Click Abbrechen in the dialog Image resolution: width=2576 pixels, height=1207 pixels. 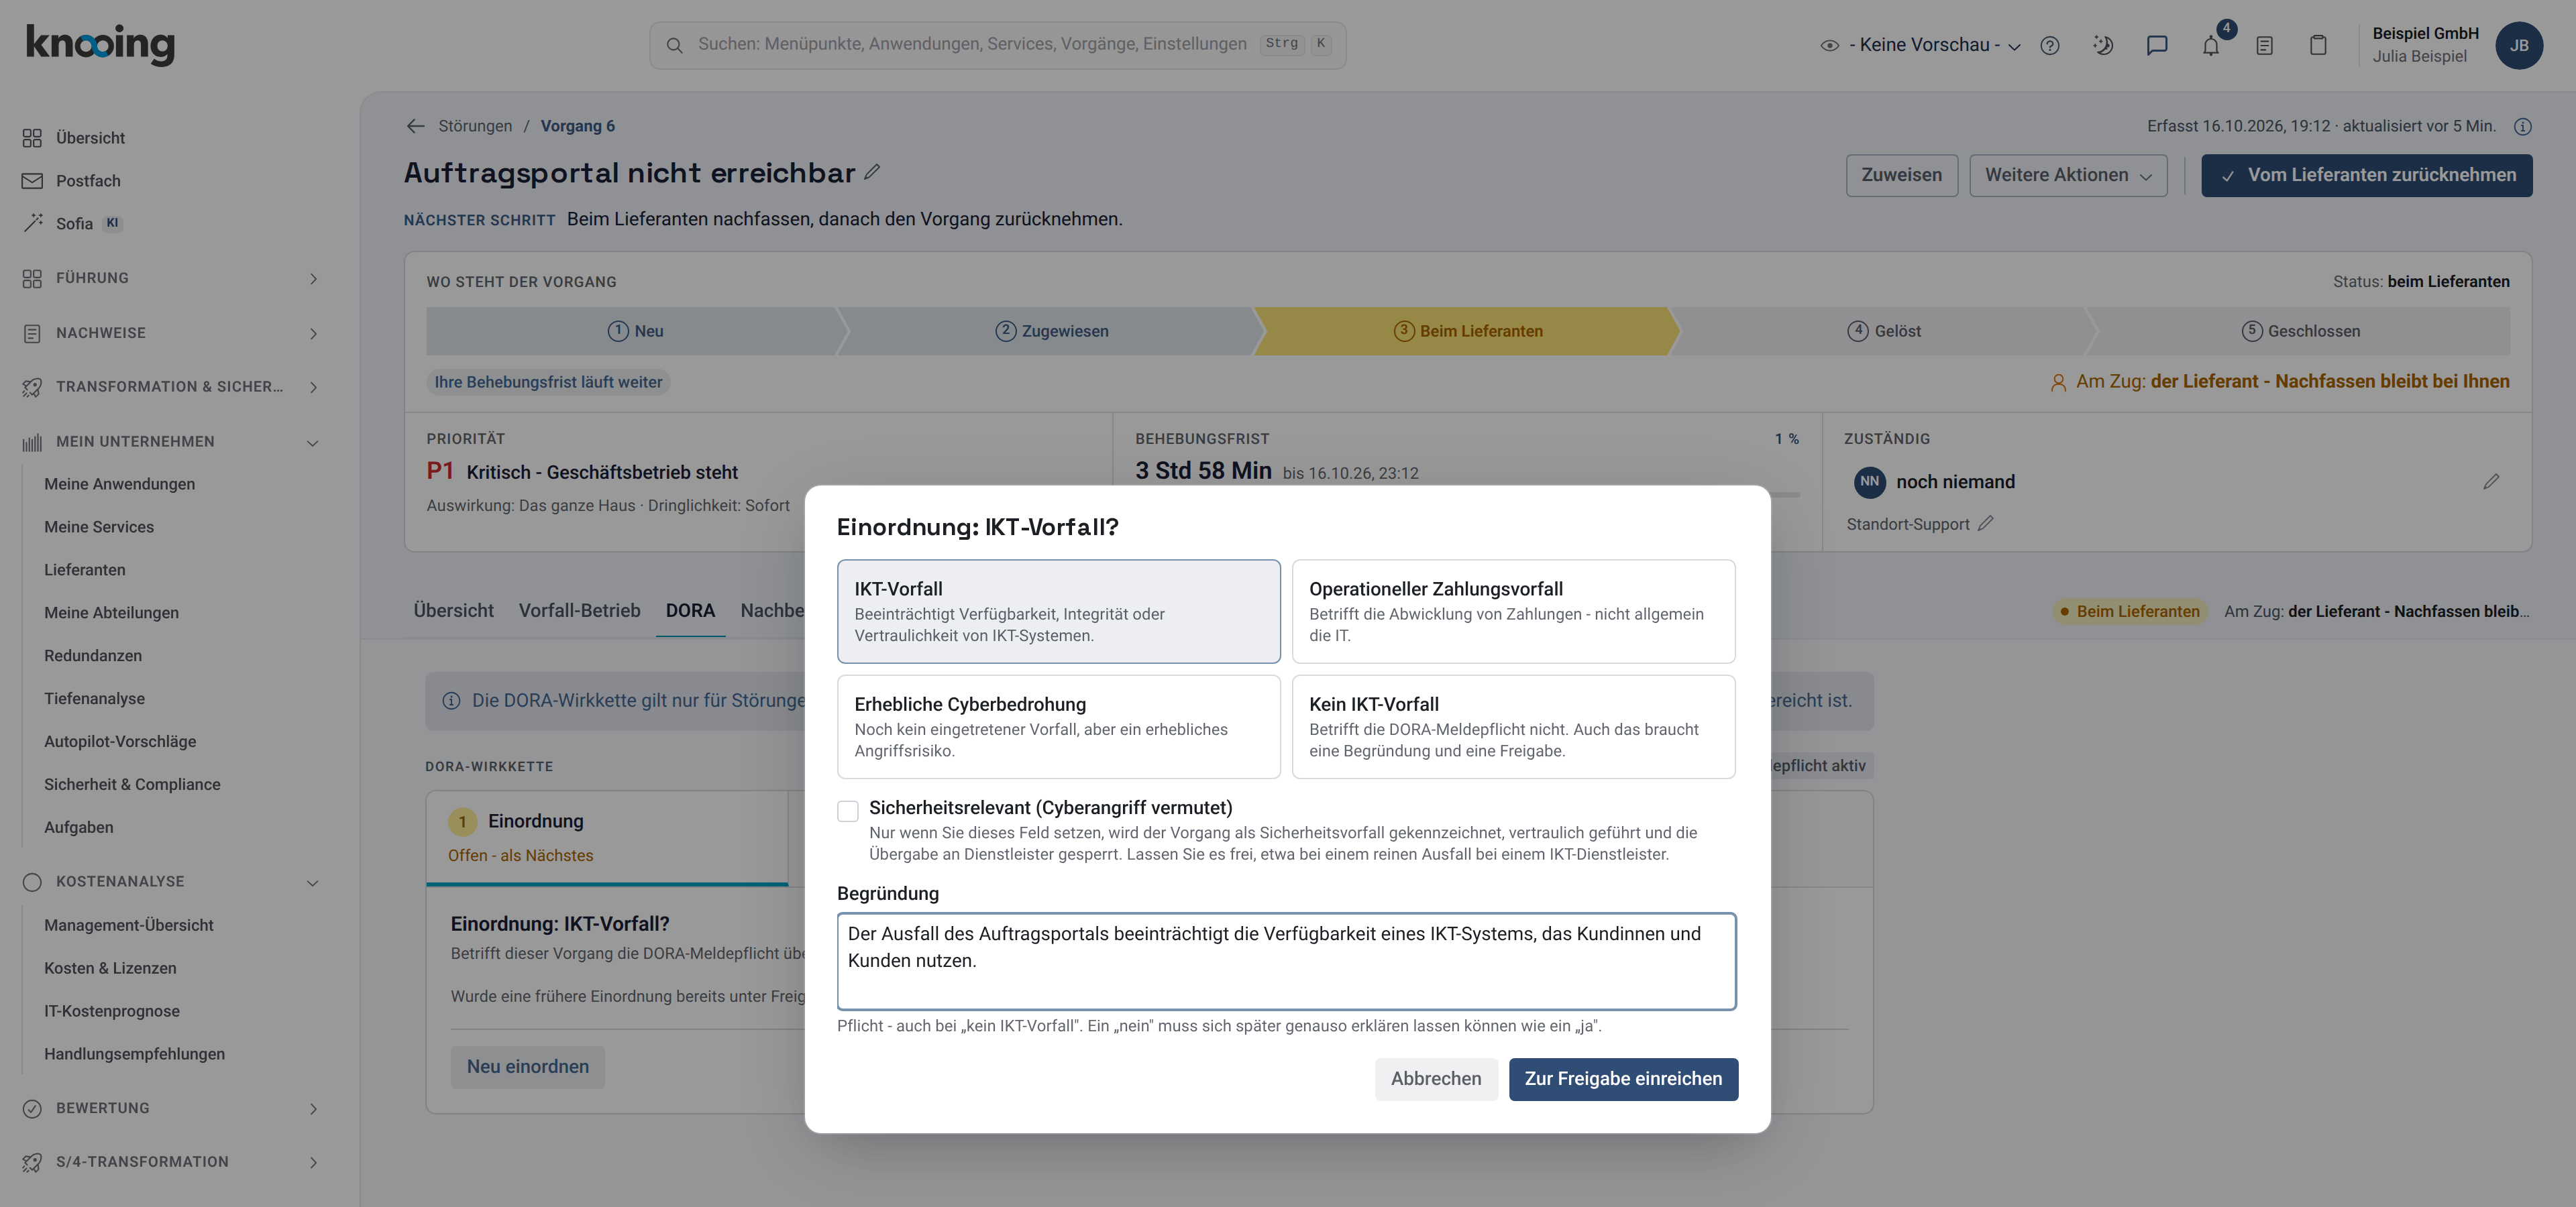click(x=1436, y=1079)
